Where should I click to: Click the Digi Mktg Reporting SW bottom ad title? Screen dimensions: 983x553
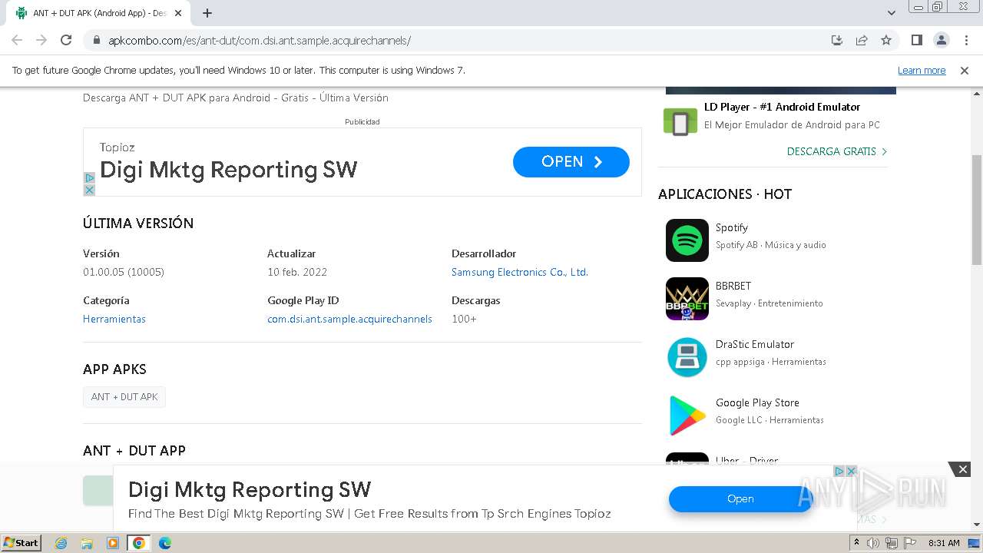[250, 490]
